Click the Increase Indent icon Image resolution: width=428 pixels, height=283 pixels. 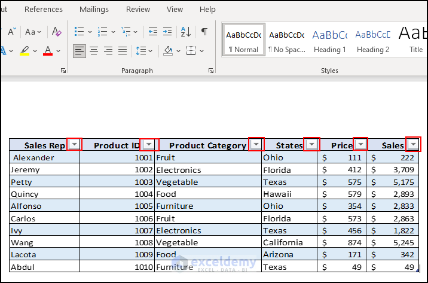click(167, 32)
